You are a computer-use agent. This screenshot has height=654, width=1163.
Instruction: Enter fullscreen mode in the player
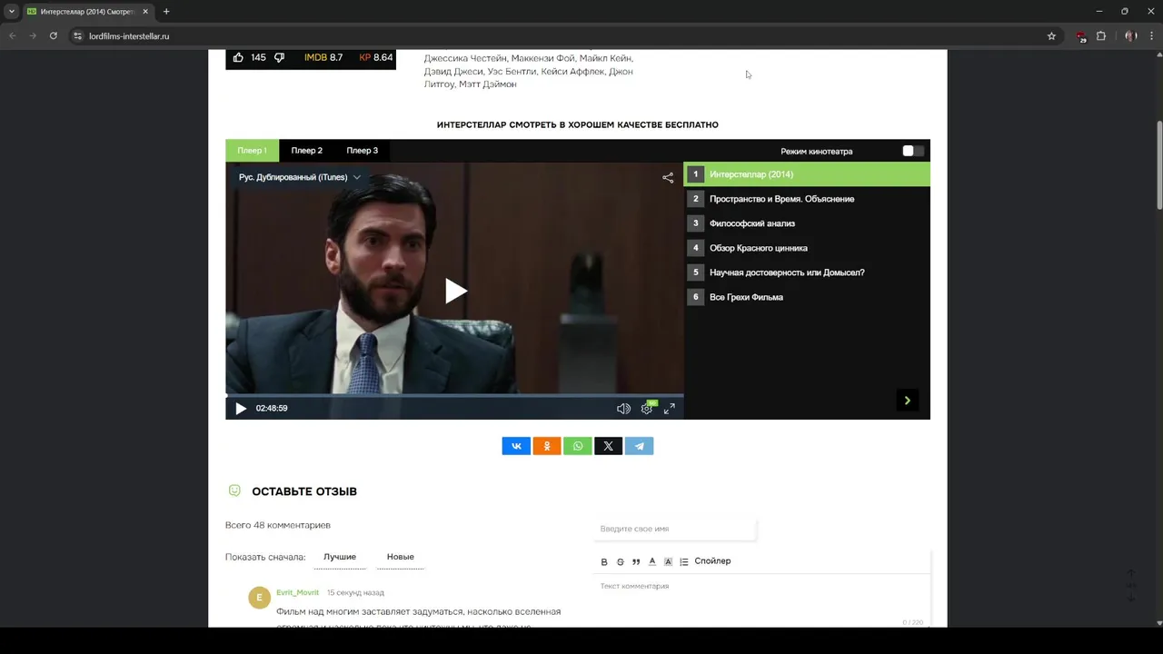[x=669, y=409]
